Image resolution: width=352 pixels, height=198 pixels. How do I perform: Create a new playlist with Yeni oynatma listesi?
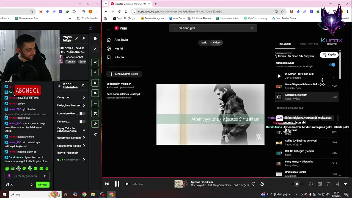pyautogui.click(x=124, y=74)
